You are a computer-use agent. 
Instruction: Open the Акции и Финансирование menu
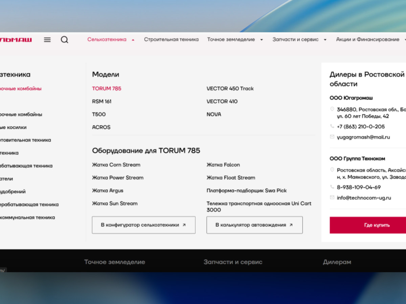[x=368, y=40]
